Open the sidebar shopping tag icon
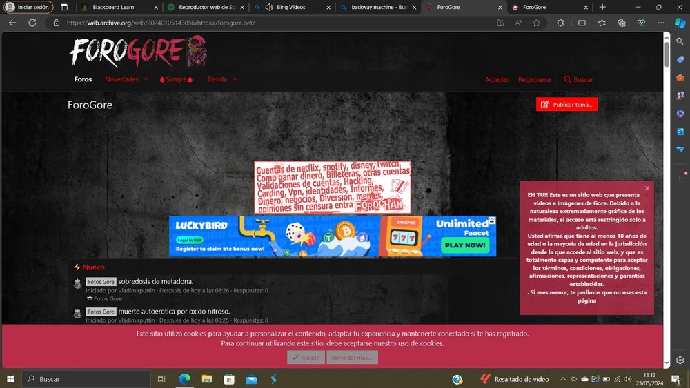690x388 pixels. [680, 59]
